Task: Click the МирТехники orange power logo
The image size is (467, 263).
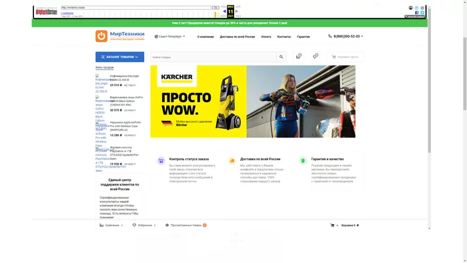Action: pos(101,36)
